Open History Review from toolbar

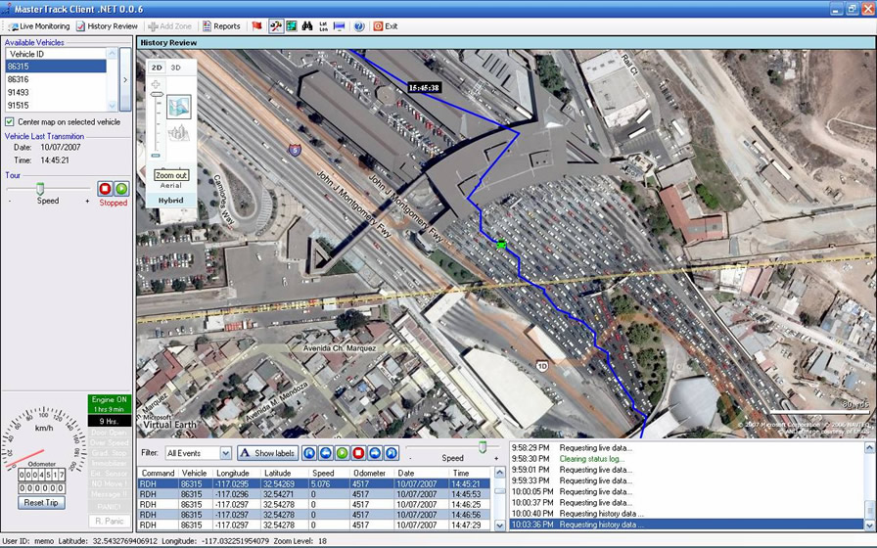(107, 26)
